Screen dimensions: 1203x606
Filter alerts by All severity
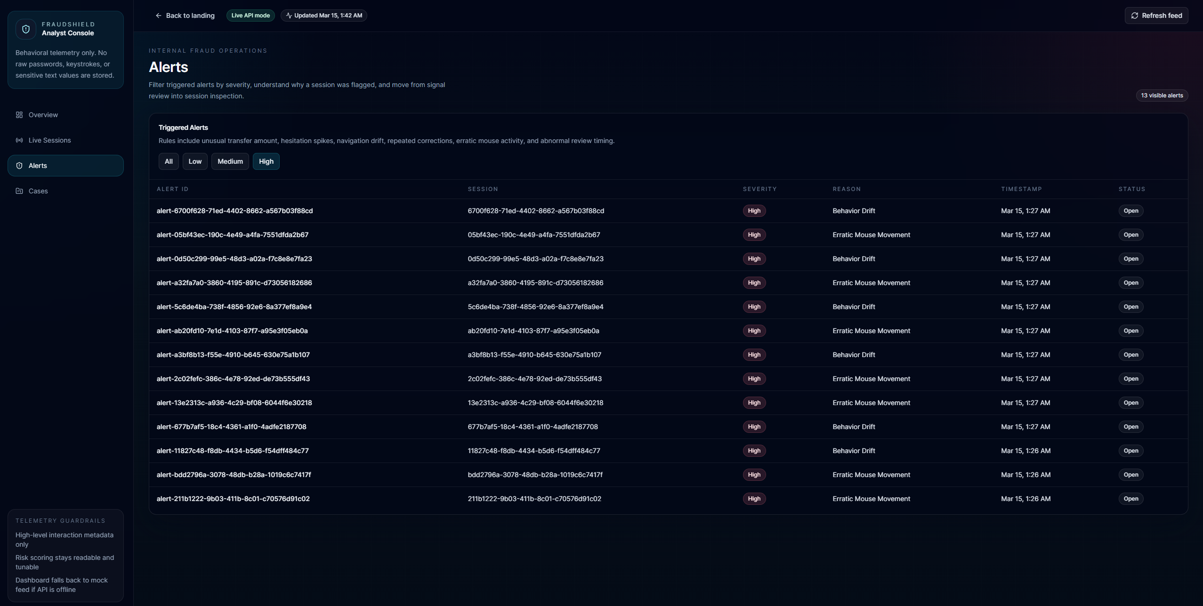pyautogui.click(x=169, y=161)
